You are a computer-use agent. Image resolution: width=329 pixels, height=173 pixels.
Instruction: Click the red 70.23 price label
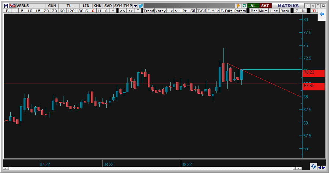(314, 73)
